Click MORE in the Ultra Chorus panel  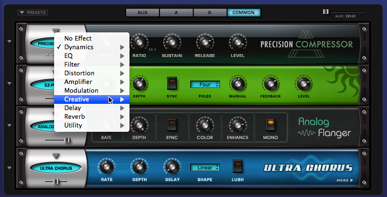(345, 180)
